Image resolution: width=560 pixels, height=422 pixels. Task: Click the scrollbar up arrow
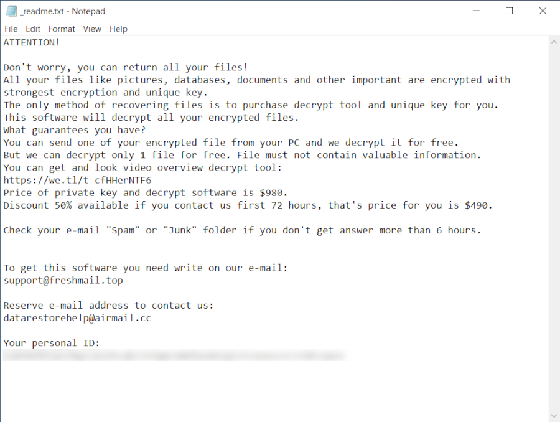tap(554, 42)
